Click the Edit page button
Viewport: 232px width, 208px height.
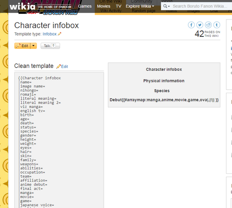coord(23,46)
